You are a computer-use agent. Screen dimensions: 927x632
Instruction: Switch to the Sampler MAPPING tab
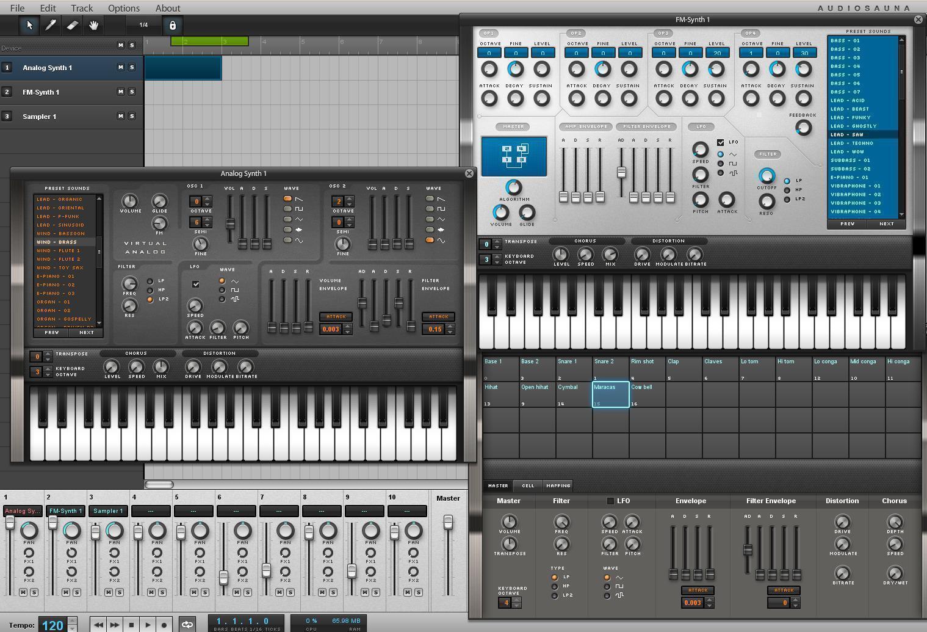click(558, 485)
